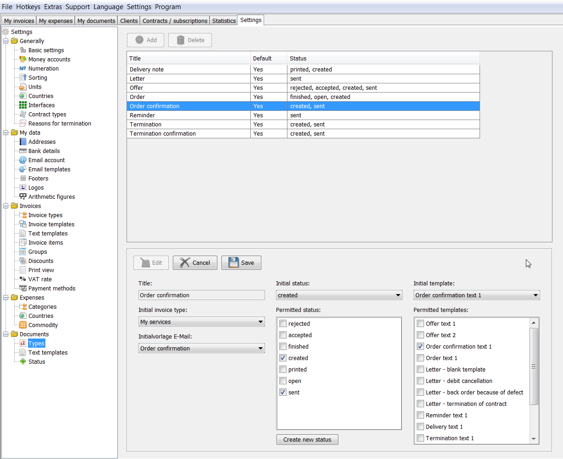The height and width of the screenshot is (459, 563).
Task: Click the Create new status button
Action: [307, 440]
